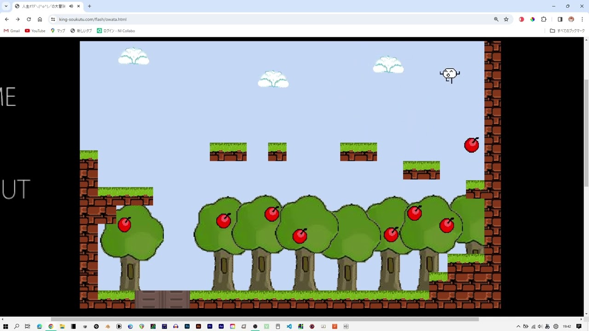Open the マップ bookmark
Image resolution: width=589 pixels, height=331 pixels.
pos(58,31)
